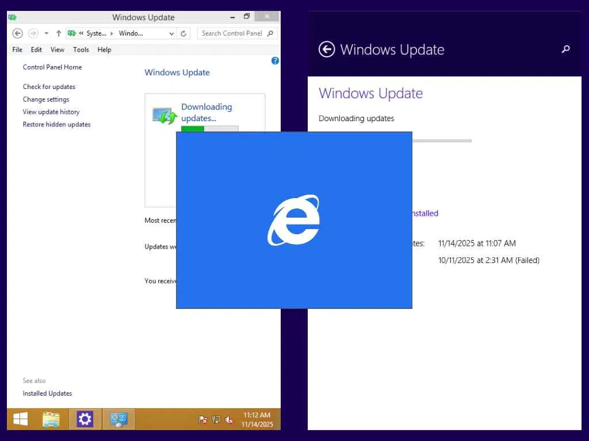Click the forward arrow in Control Panel window
Screen dimensions: 589x441
pos(33,33)
